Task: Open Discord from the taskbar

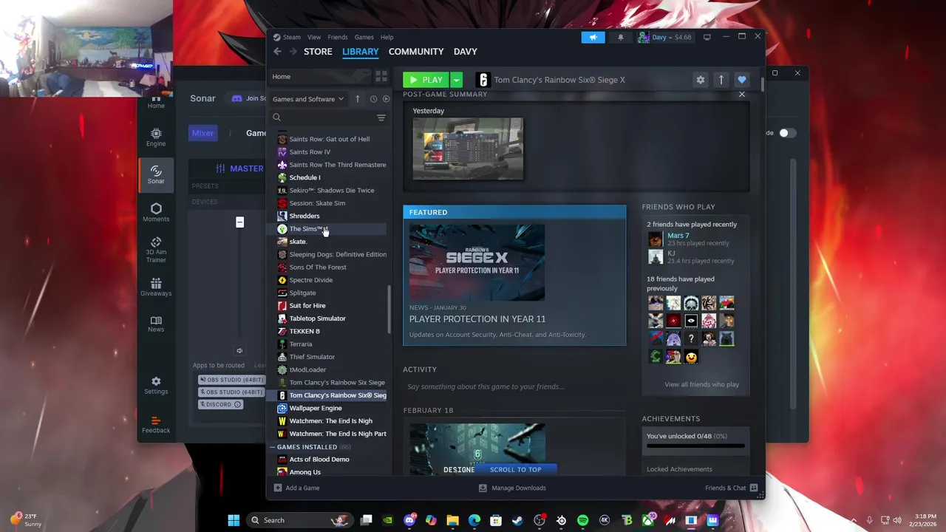Action: [409, 520]
